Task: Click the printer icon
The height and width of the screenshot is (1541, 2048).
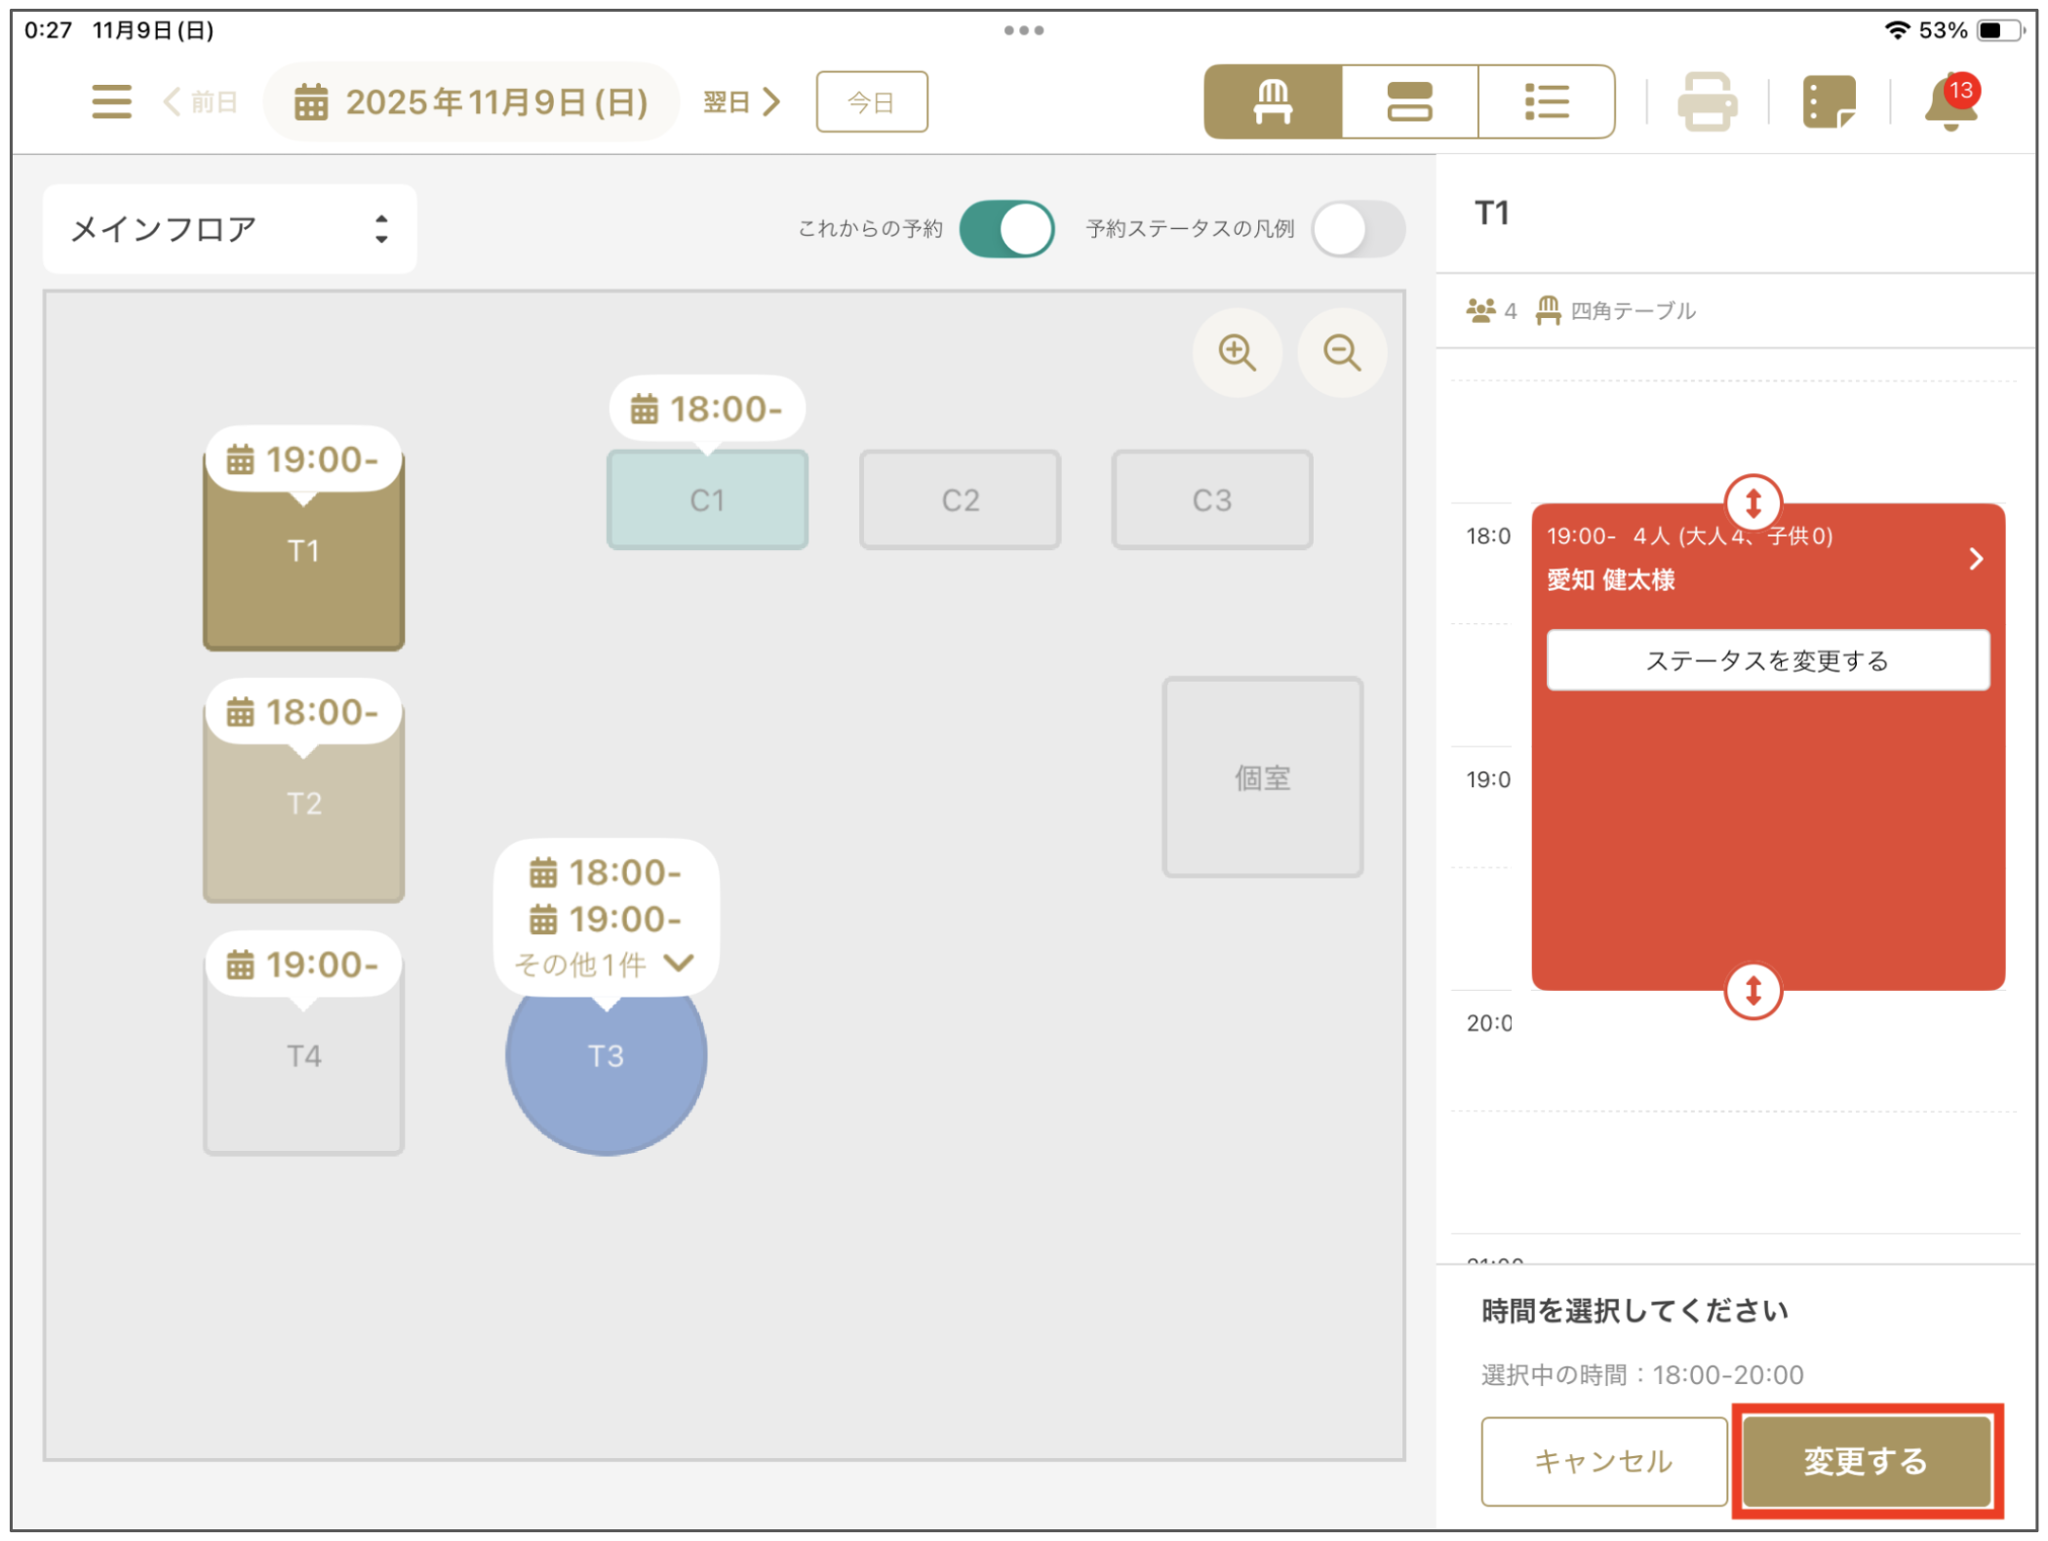Action: pos(1707,101)
